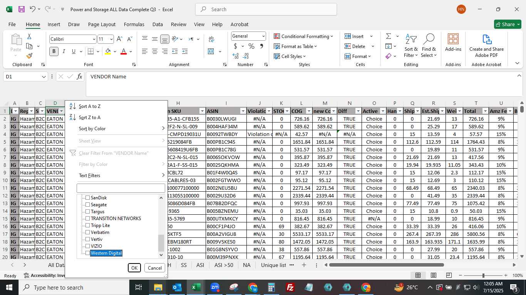Check the SanDisk filter checkbox
Viewport: 526px width, 295px height.
[x=87, y=198]
